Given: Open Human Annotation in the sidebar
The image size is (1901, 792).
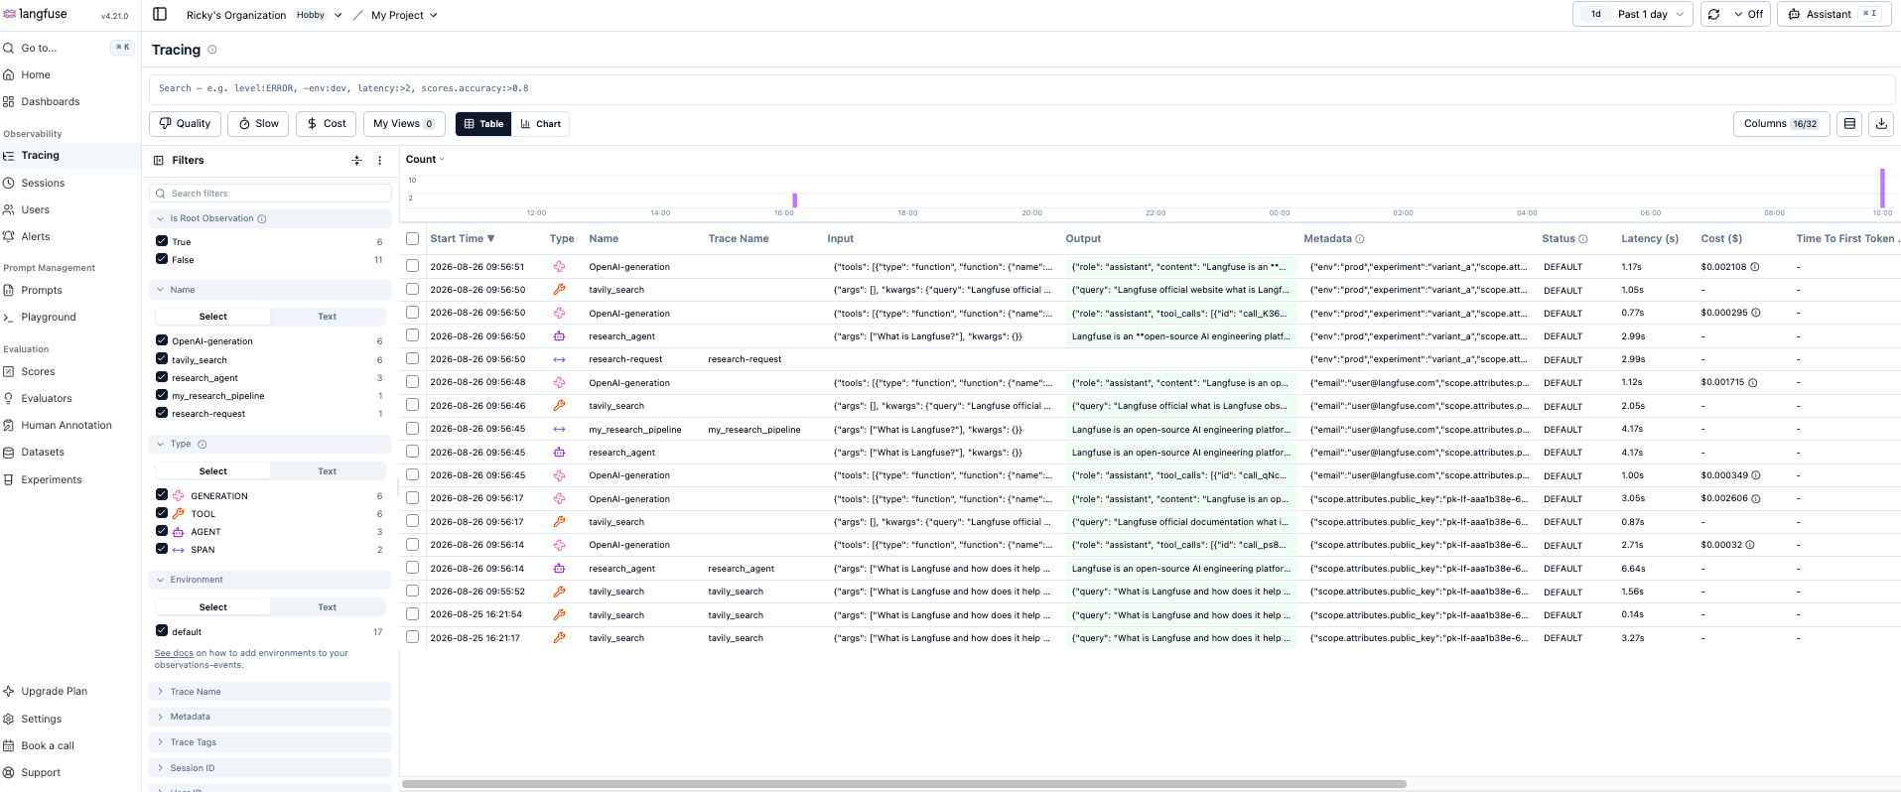Looking at the screenshot, I should point(66,425).
